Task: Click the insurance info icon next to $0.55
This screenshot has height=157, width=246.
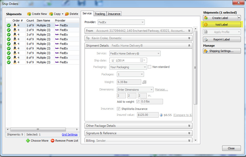Action: (x=161, y=115)
